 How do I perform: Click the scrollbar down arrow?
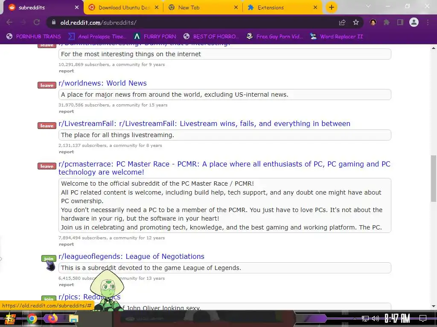[434, 306]
